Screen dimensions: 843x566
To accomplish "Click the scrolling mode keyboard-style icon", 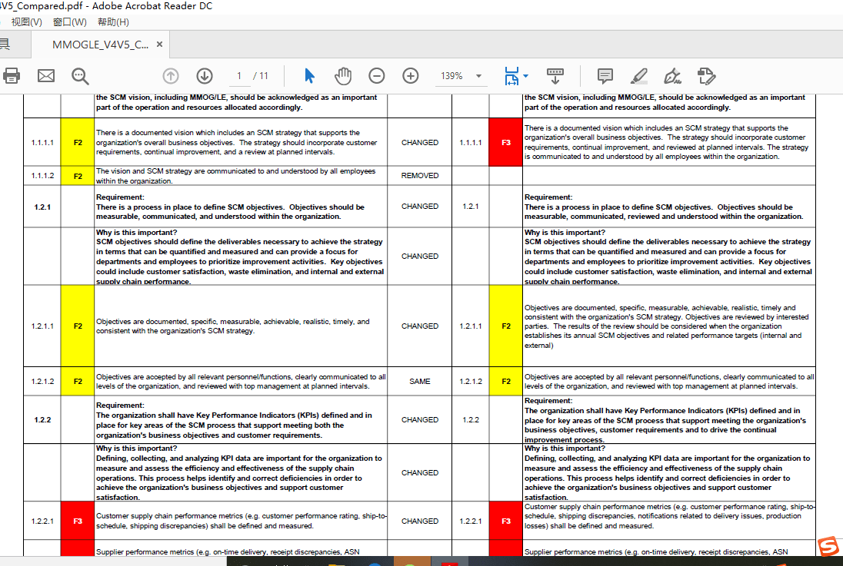I will (555, 75).
